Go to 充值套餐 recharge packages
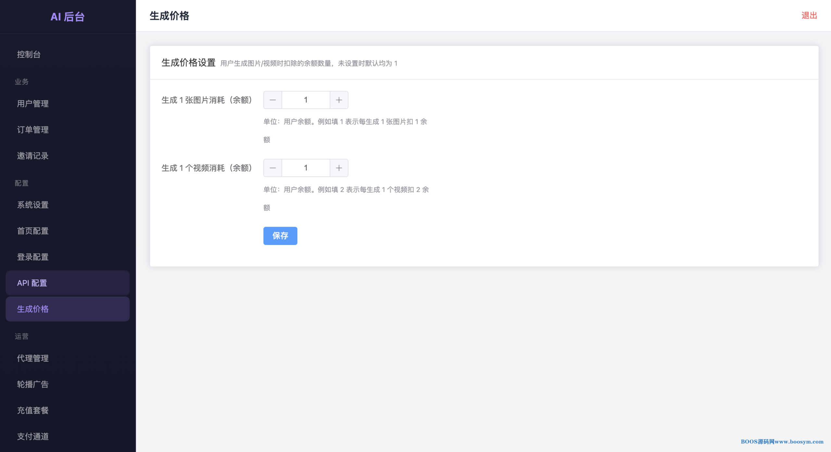The width and height of the screenshot is (831, 452). coord(33,410)
